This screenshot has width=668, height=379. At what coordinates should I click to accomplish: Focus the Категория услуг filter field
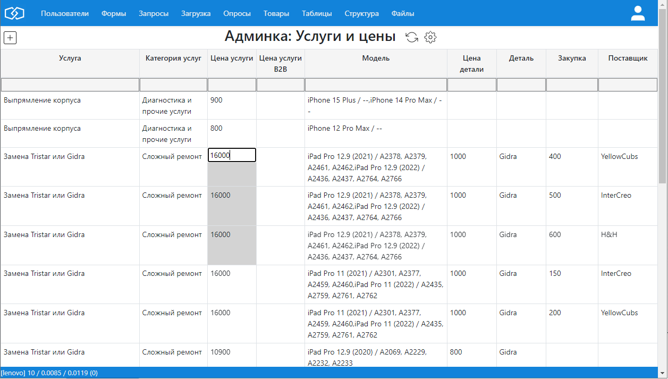[x=173, y=85]
